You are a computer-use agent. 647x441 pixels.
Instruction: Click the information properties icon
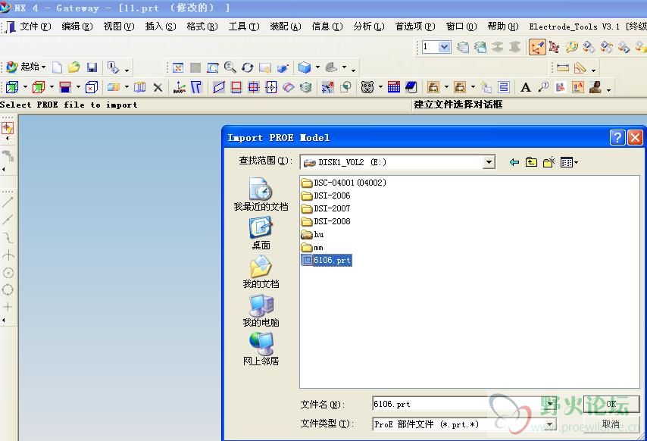point(112,67)
